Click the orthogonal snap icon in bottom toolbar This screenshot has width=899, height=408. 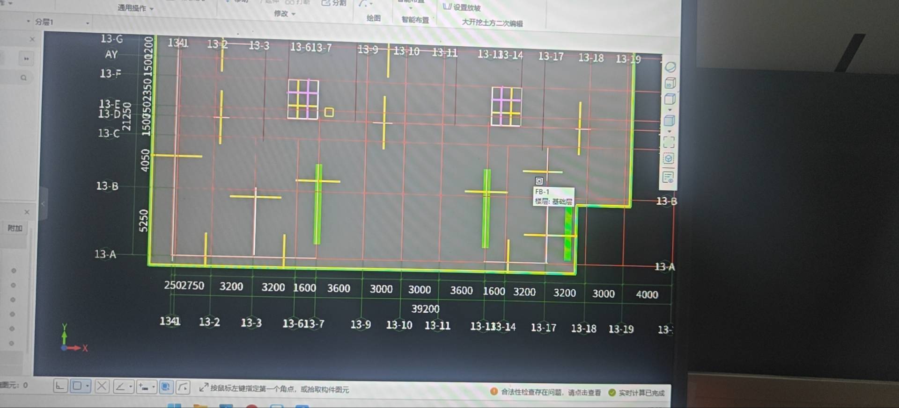(60, 386)
